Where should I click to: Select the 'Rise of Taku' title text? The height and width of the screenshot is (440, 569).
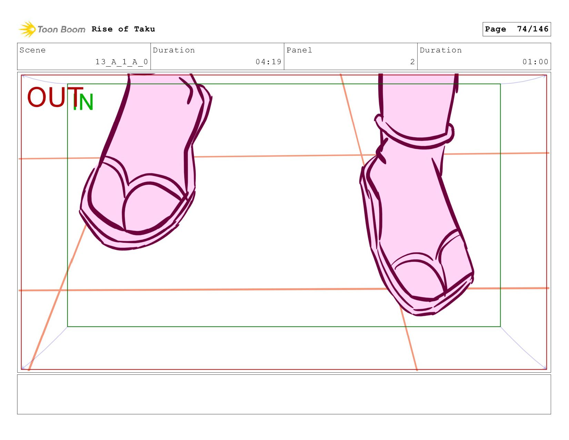pyautogui.click(x=123, y=29)
